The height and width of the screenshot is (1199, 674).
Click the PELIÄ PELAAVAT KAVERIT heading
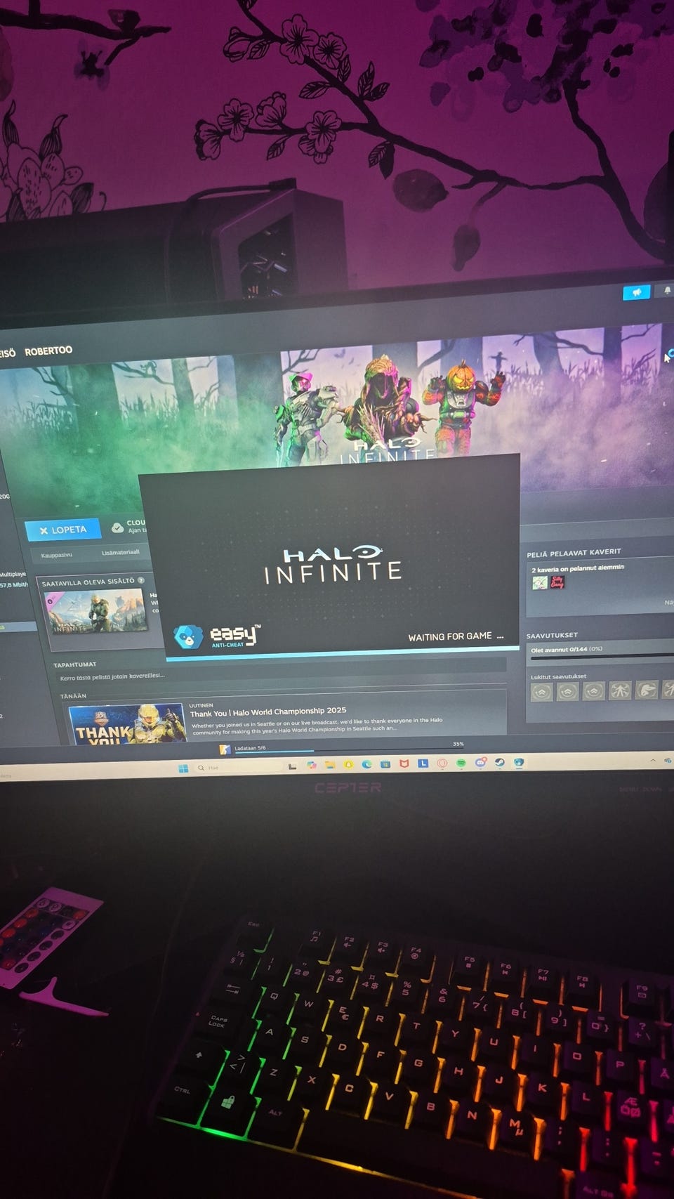tap(574, 553)
